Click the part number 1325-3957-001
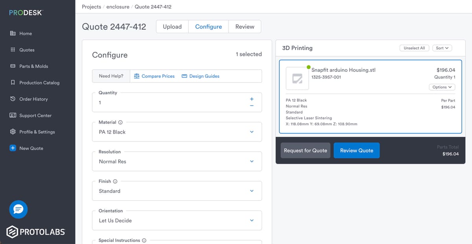 [x=326, y=77]
